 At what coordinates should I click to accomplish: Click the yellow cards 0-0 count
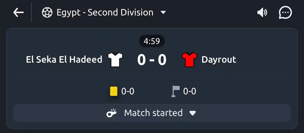[x=128, y=91]
